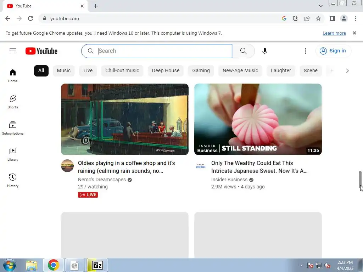Image resolution: width=363 pixels, height=272 pixels.
Task: Select the Scene filter chip
Action: pyautogui.click(x=311, y=70)
